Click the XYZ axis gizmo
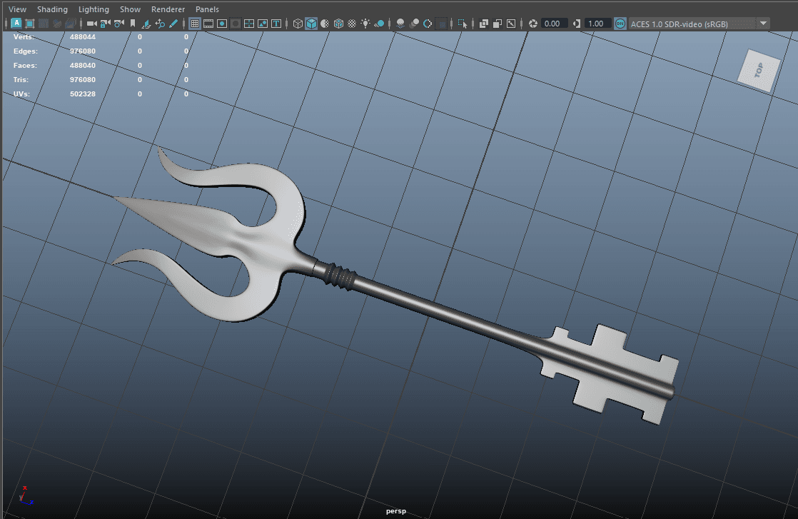This screenshot has height=519, width=798. (26, 495)
